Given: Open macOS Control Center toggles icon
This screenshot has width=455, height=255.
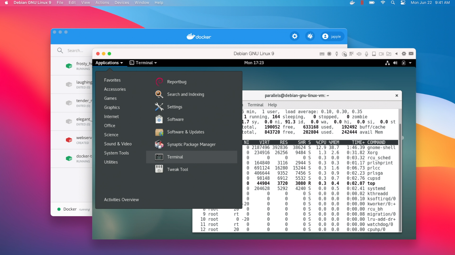Looking at the screenshot, I should (403, 3).
